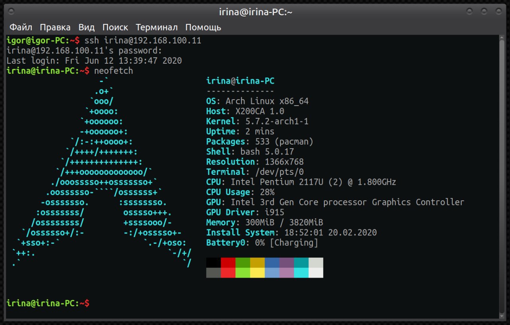The image size is (510, 325).
Task: Click the mustard yellow palette block
Action: click(x=257, y=262)
